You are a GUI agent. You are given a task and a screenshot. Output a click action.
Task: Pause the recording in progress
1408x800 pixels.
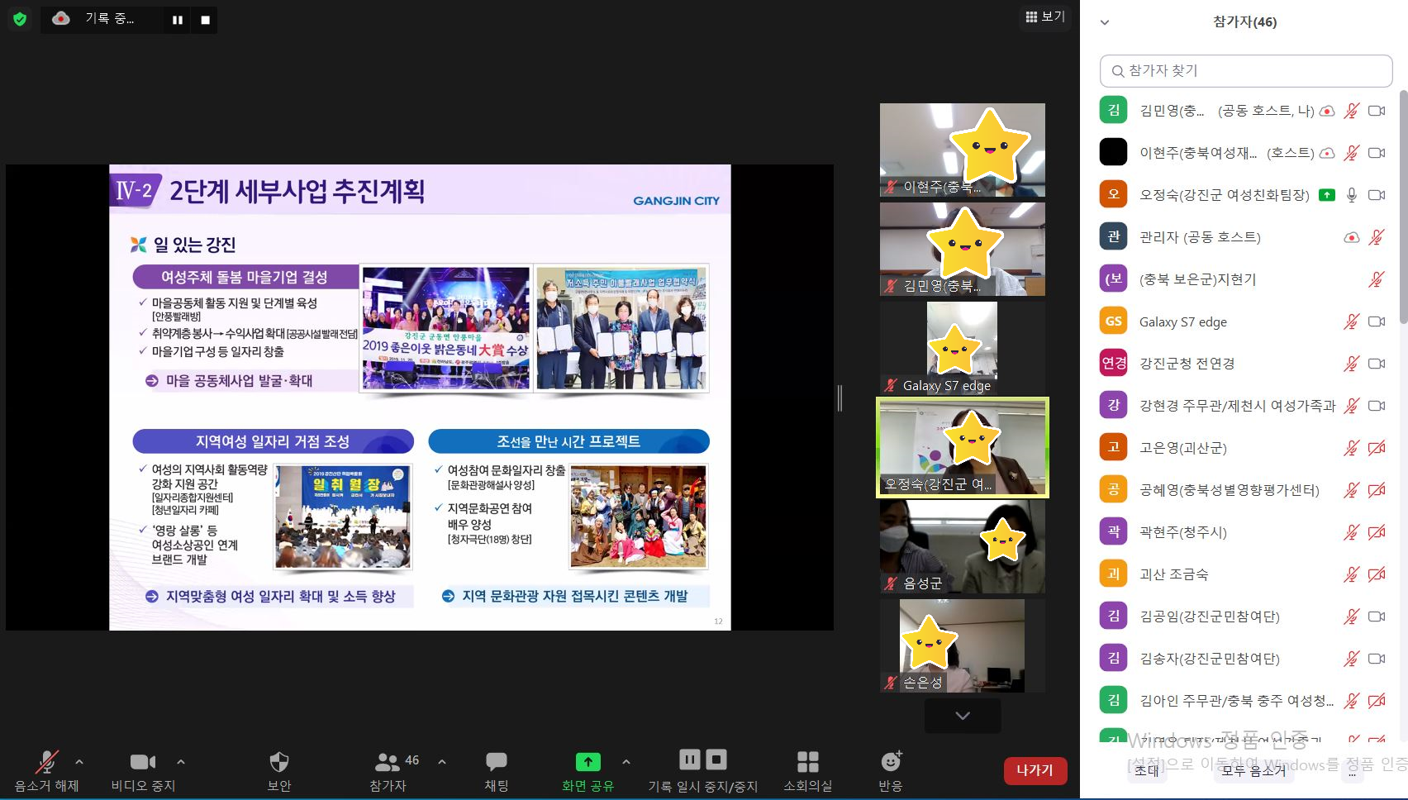[176, 18]
